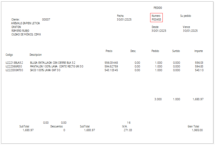Select ordered quantity 1.000 in SACO row

coord(159,70)
